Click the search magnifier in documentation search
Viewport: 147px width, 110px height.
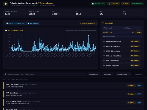[5, 74]
